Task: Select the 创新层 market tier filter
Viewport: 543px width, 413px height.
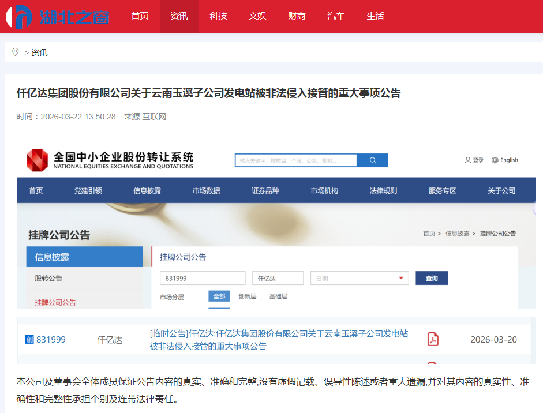Action: tap(247, 296)
